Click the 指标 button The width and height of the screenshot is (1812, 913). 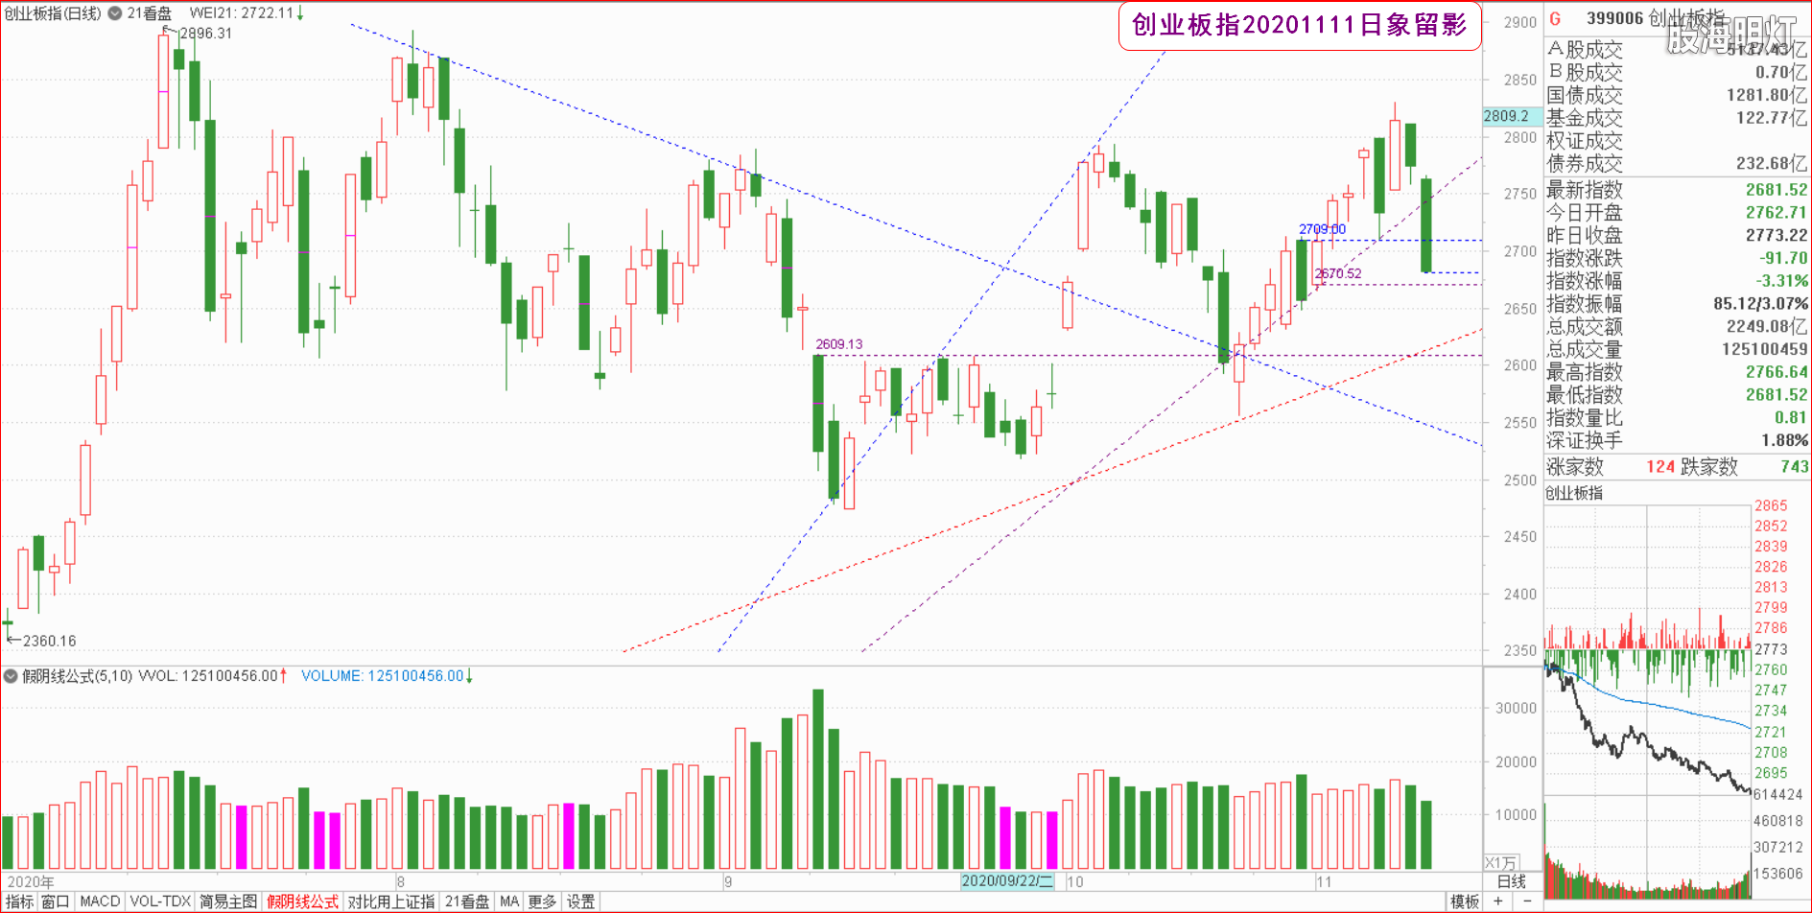[19, 902]
